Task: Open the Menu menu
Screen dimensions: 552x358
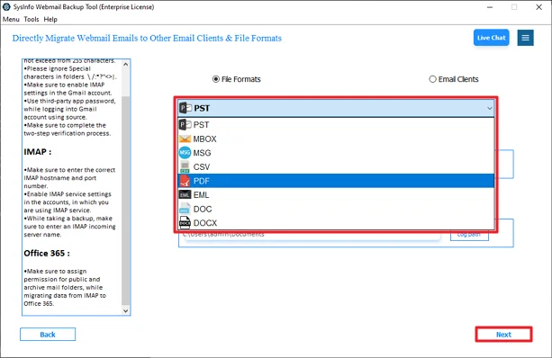Action: [11, 20]
